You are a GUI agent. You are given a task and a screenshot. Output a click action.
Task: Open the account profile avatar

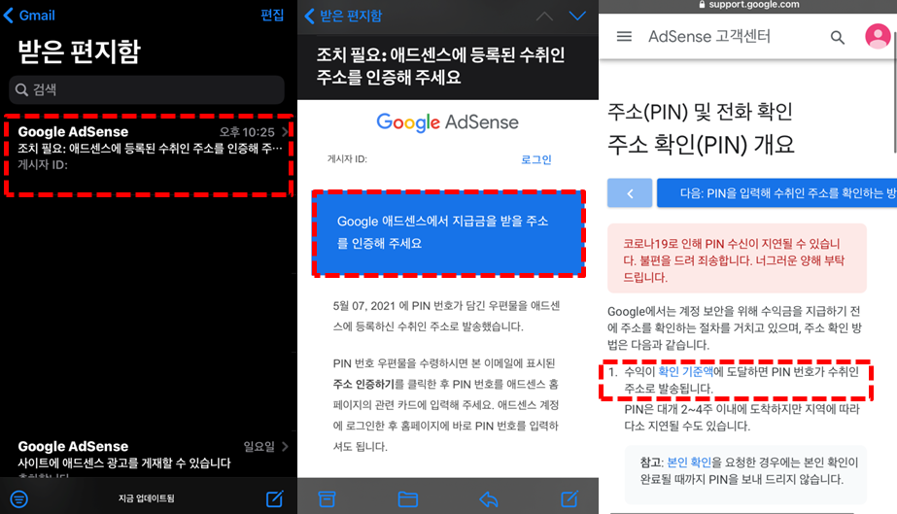pyautogui.click(x=878, y=36)
